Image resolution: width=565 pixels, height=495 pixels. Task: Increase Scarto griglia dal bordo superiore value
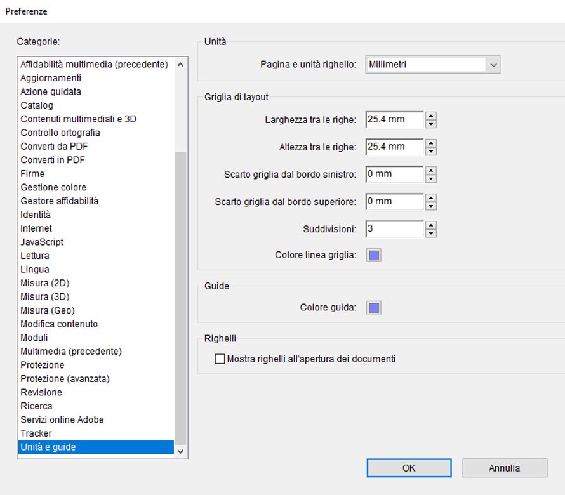click(x=431, y=197)
